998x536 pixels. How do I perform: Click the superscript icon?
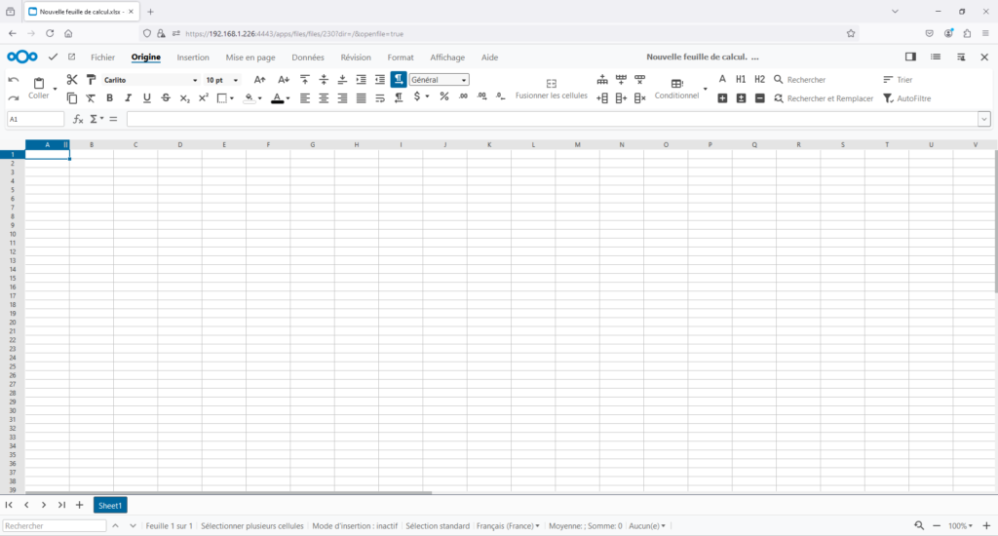pos(203,98)
